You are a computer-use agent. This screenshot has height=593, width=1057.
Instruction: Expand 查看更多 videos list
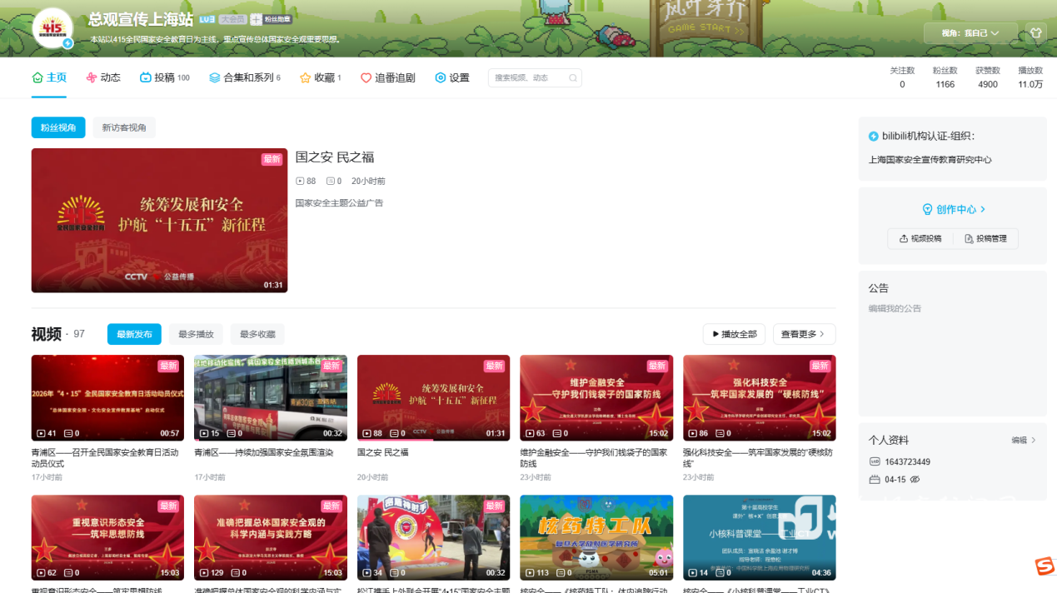pos(804,334)
